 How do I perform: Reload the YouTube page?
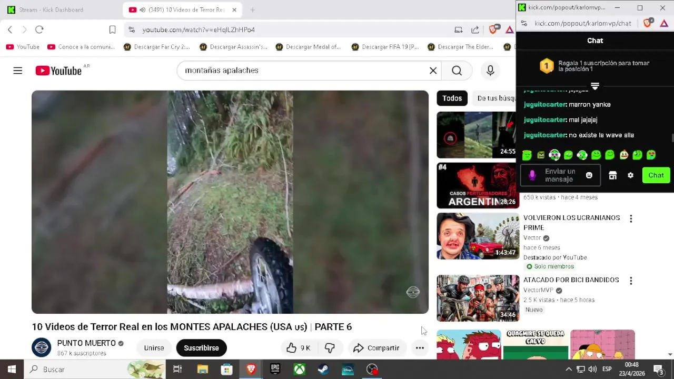(x=39, y=29)
